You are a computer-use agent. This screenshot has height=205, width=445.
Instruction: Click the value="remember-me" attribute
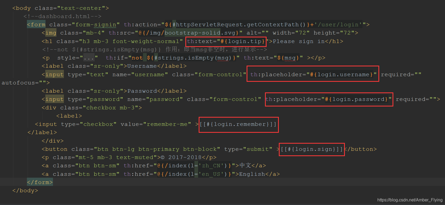pos(156,124)
